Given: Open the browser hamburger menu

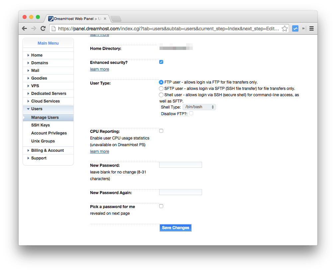Looking at the screenshot, I should (311, 28).
